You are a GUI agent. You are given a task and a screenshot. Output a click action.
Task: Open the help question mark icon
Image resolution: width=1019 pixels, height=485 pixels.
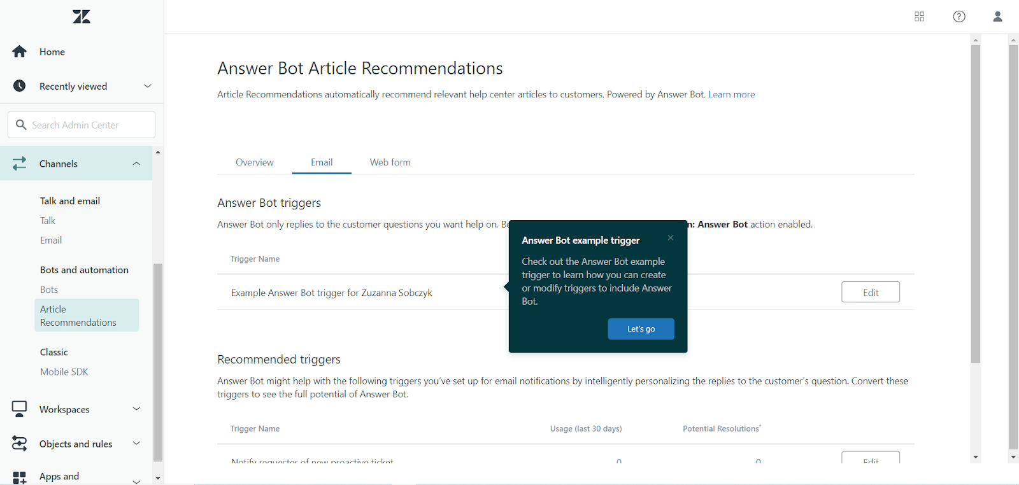pyautogui.click(x=959, y=17)
